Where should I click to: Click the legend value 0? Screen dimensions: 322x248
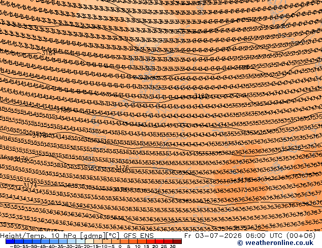tap(120, 246)
